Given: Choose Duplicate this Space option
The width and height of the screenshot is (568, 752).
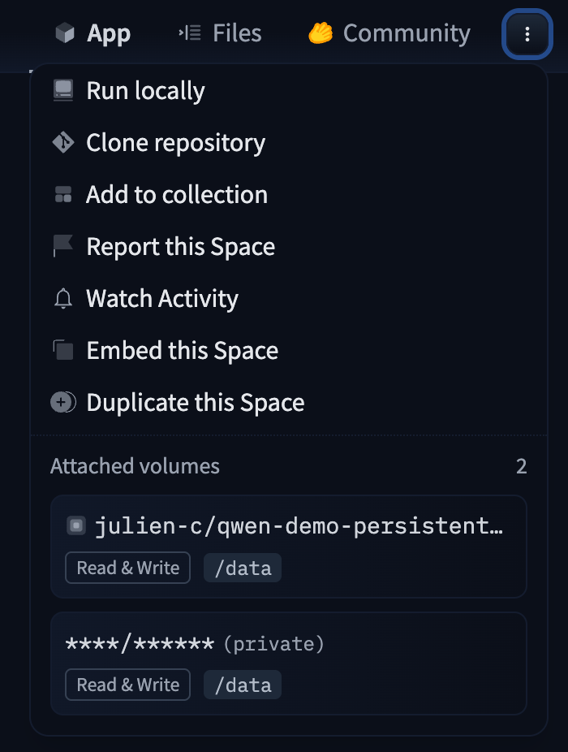Looking at the screenshot, I should [196, 403].
